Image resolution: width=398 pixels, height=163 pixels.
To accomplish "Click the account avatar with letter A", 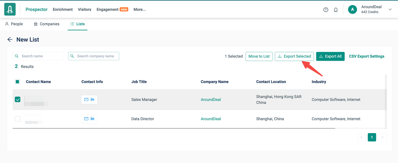I will click(x=352, y=10).
